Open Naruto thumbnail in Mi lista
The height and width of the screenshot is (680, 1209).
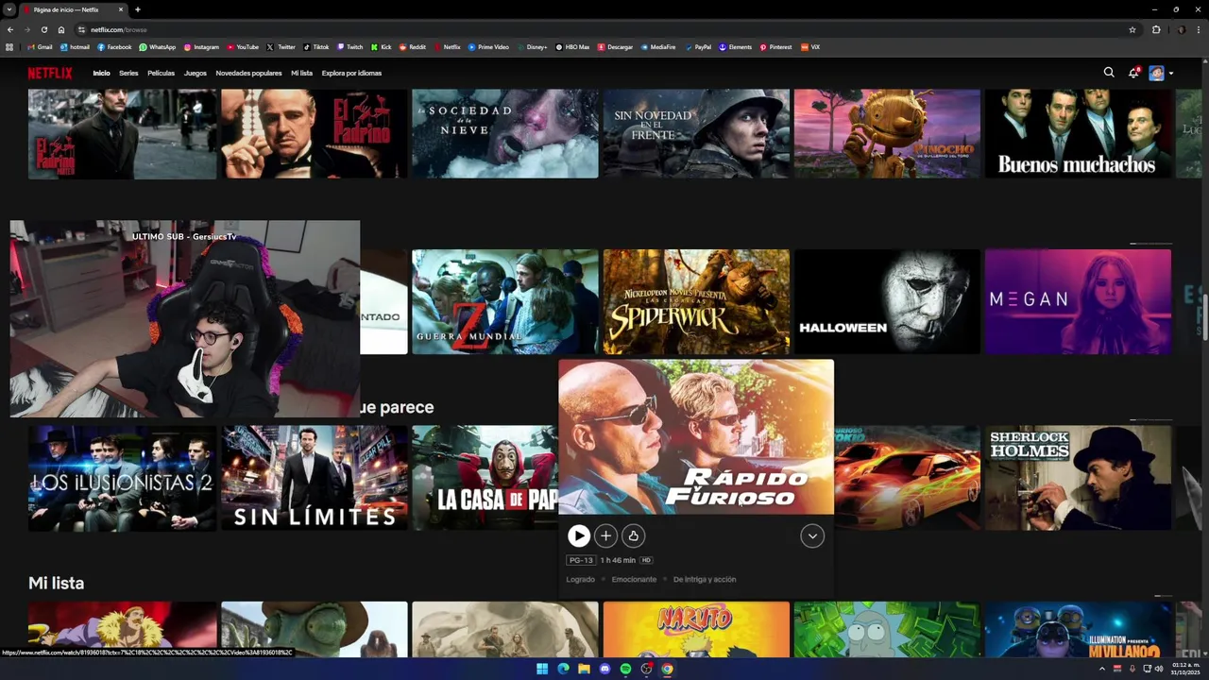(x=696, y=629)
